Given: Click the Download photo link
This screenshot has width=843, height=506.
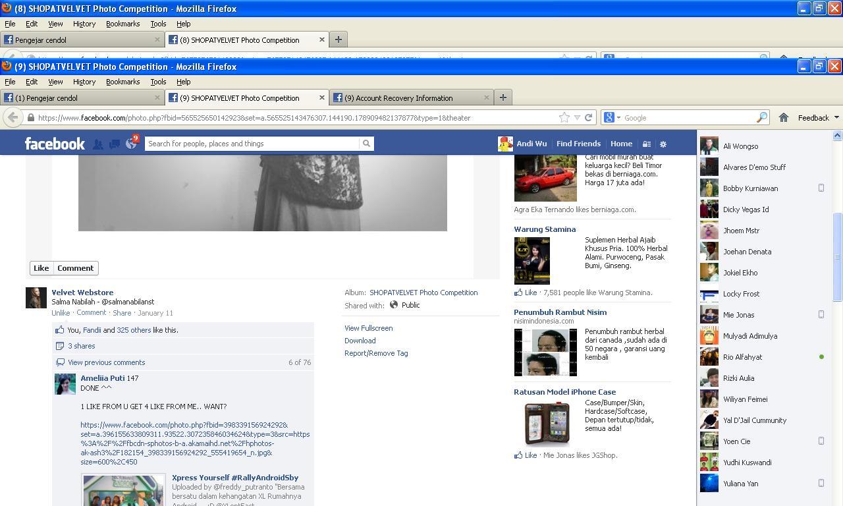Looking at the screenshot, I should [360, 341].
